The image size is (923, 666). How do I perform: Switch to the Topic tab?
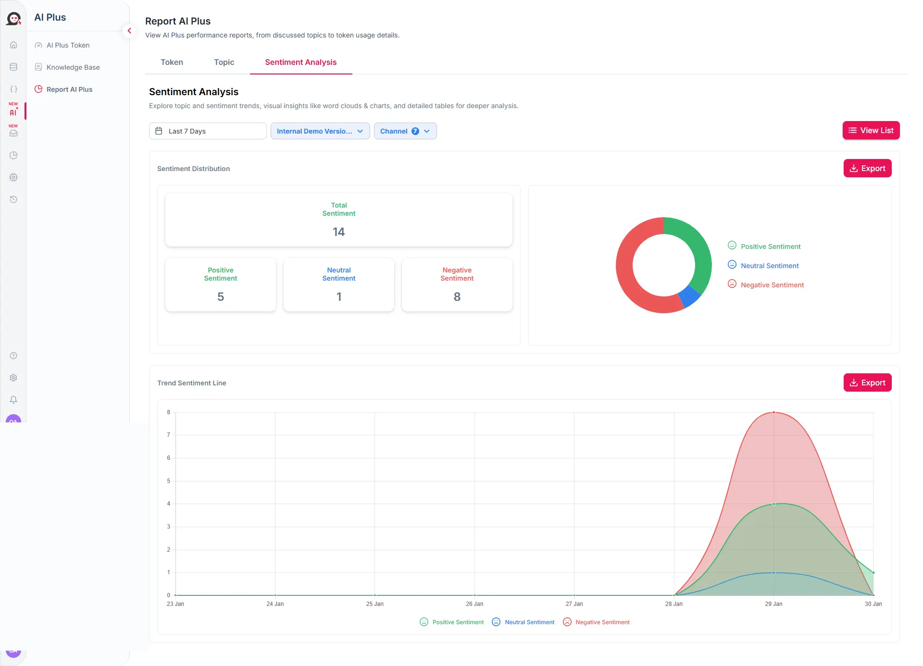224,62
